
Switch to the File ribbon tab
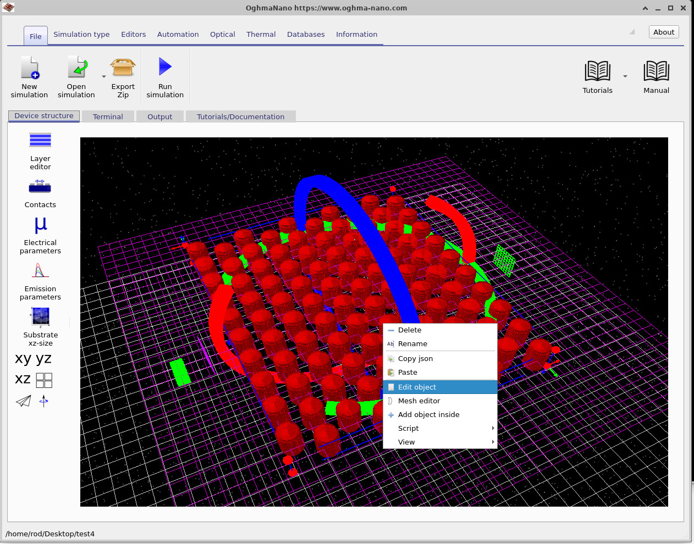[36, 36]
